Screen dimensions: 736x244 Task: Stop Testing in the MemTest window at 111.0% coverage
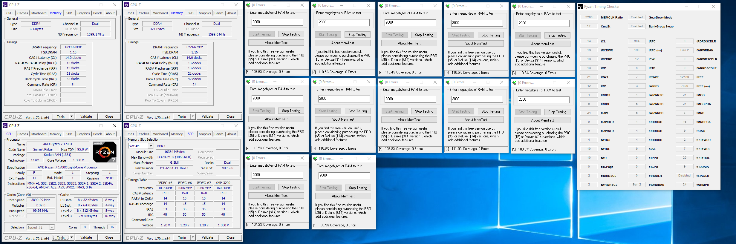491,111
